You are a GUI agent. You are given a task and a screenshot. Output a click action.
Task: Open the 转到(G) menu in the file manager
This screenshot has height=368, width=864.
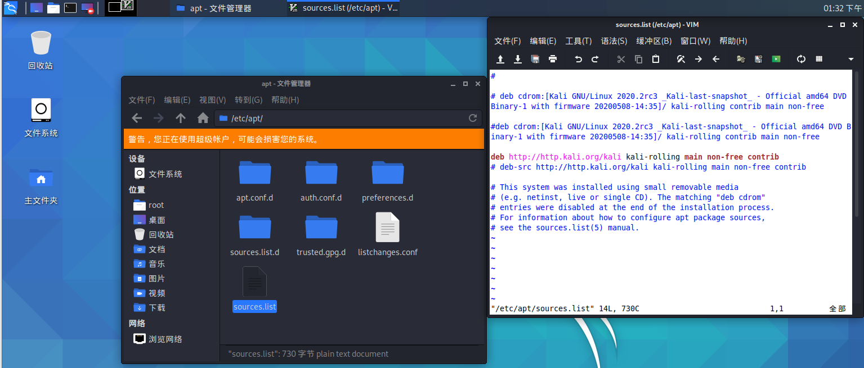point(249,100)
